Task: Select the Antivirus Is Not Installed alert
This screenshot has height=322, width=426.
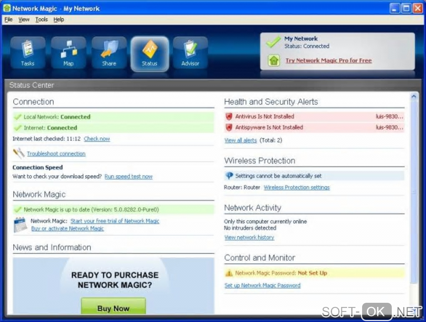Action: click(314, 117)
